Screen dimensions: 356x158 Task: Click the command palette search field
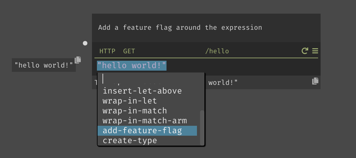151,79
